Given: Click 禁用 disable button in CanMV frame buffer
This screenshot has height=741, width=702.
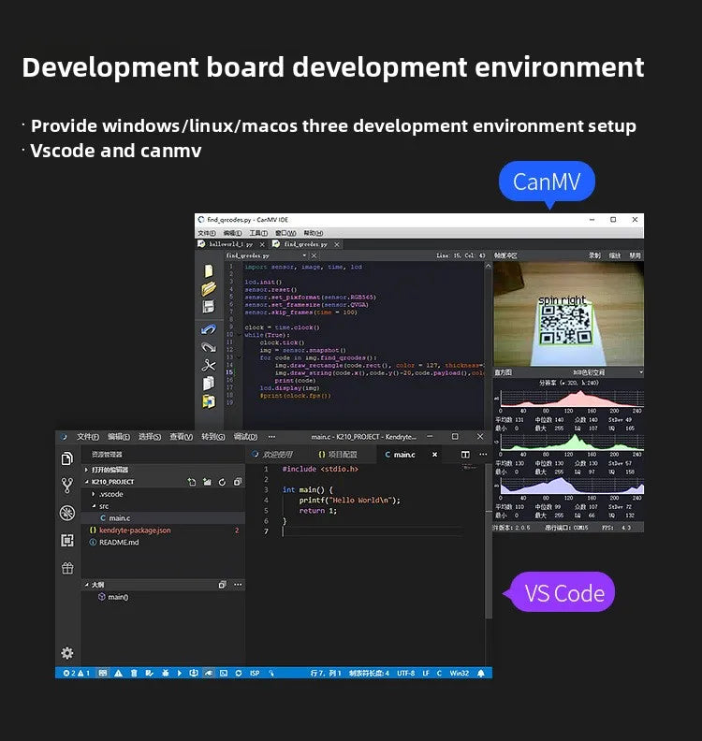Looking at the screenshot, I should click(x=635, y=255).
